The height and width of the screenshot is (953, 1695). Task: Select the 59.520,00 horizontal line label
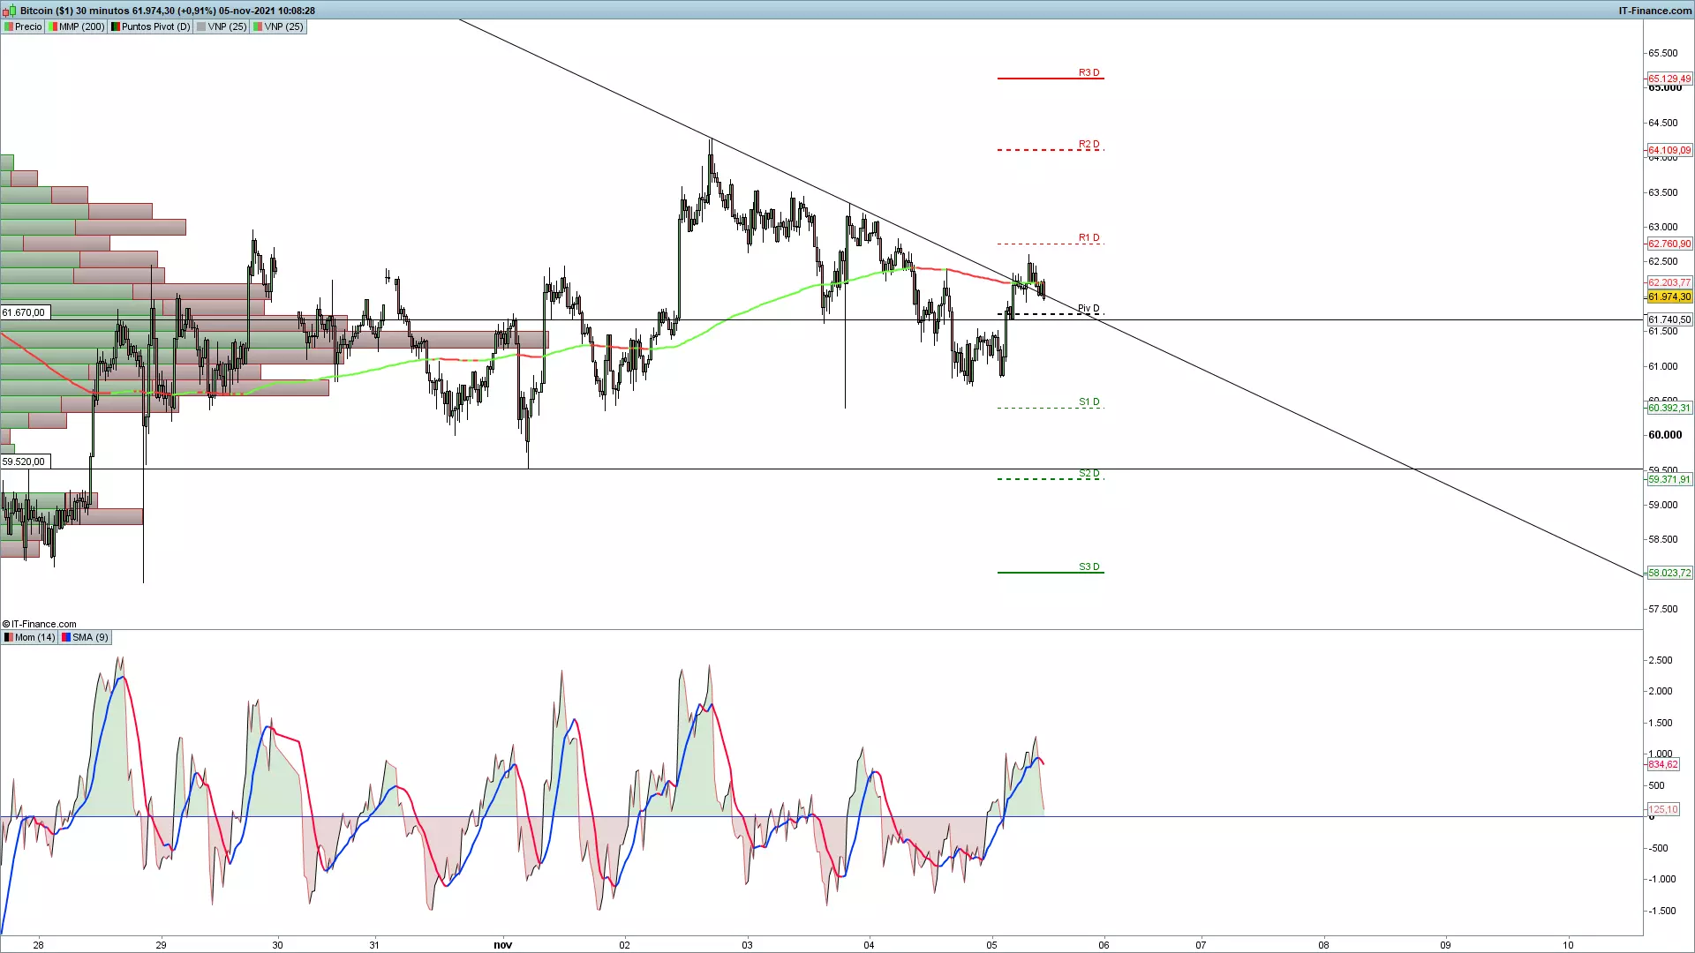pos(26,461)
